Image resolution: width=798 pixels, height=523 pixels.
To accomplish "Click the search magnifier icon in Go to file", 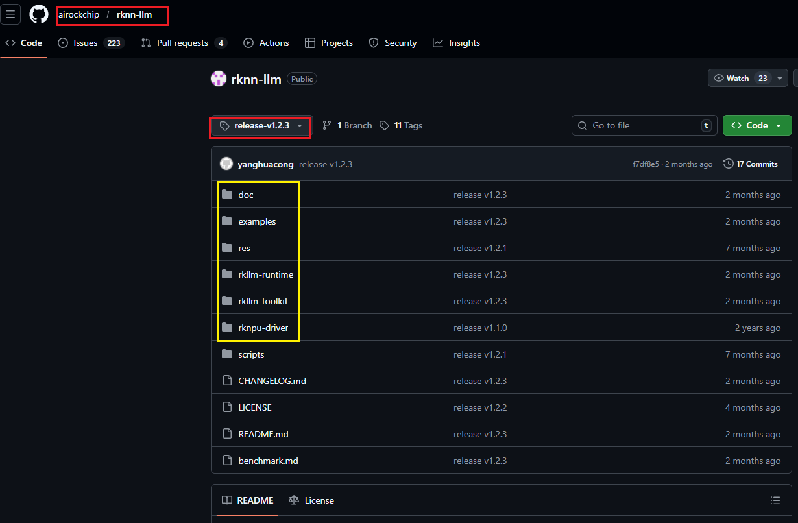I will [583, 125].
